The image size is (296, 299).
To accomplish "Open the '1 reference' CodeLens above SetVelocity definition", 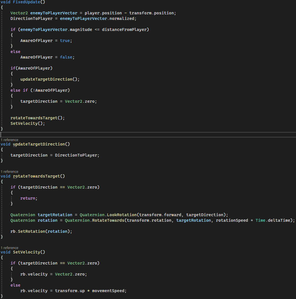I will 10,248.
